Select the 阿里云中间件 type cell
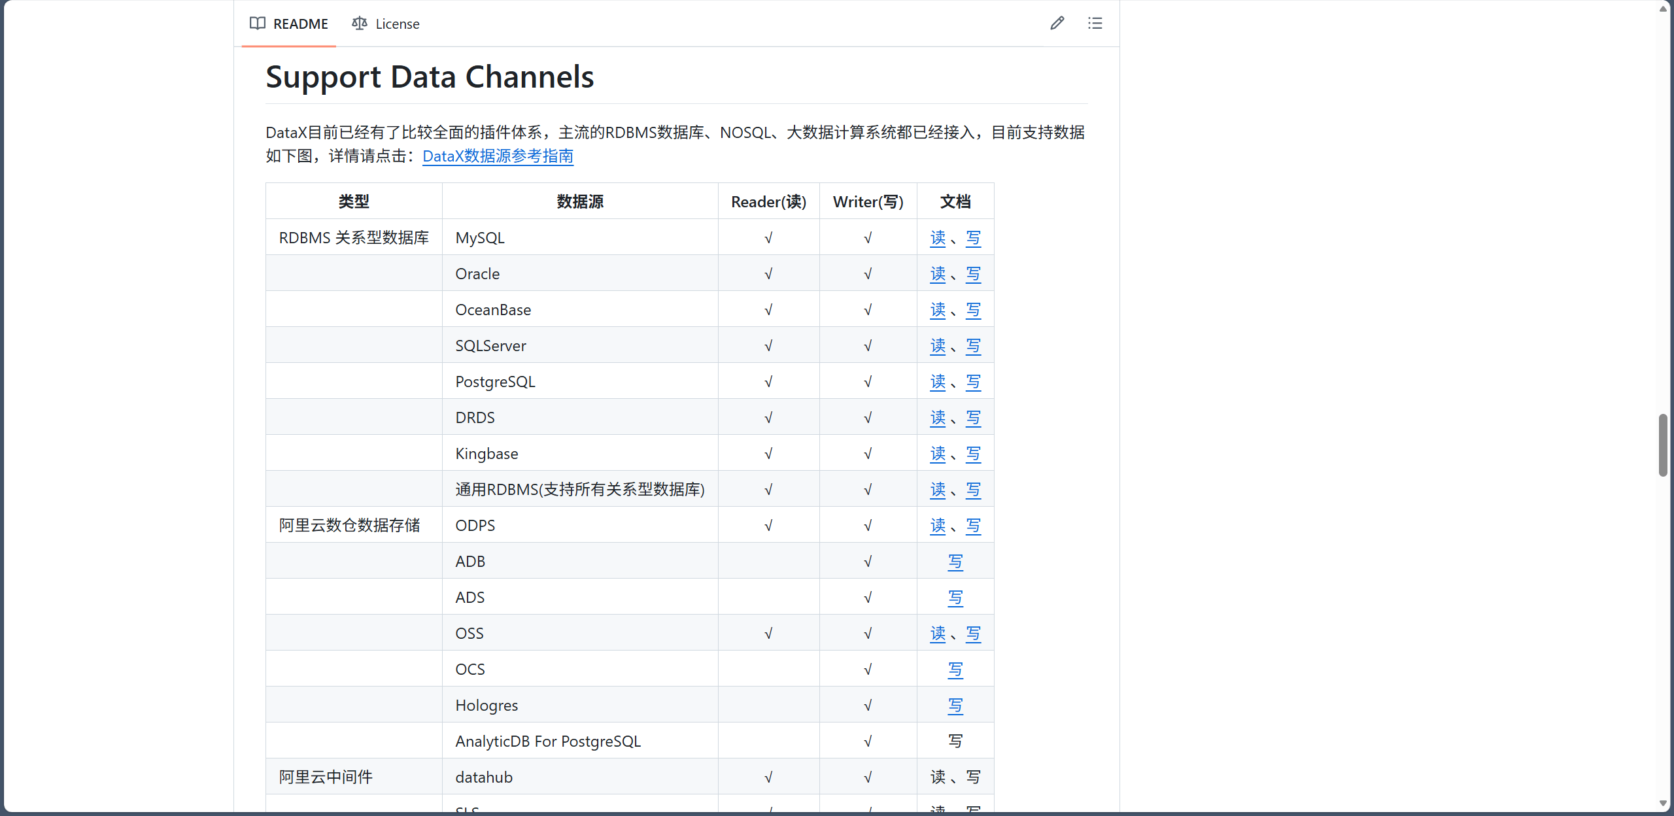This screenshot has height=816, width=1674. [354, 777]
